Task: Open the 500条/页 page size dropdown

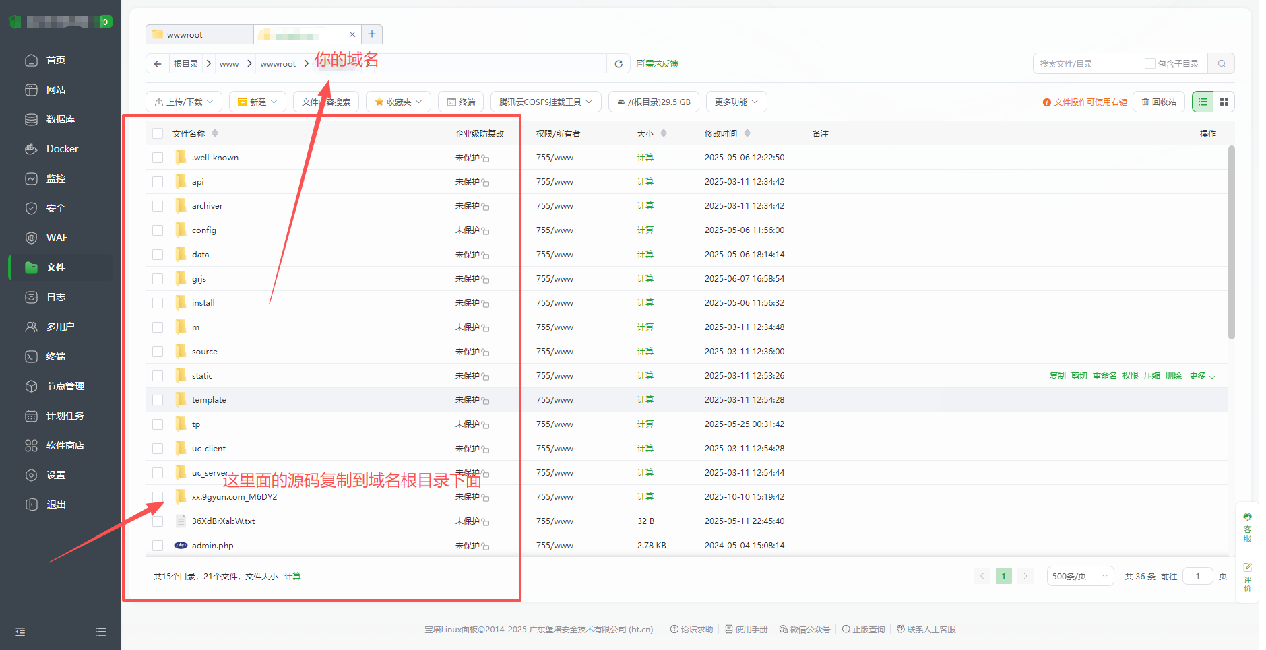Action: tap(1079, 576)
